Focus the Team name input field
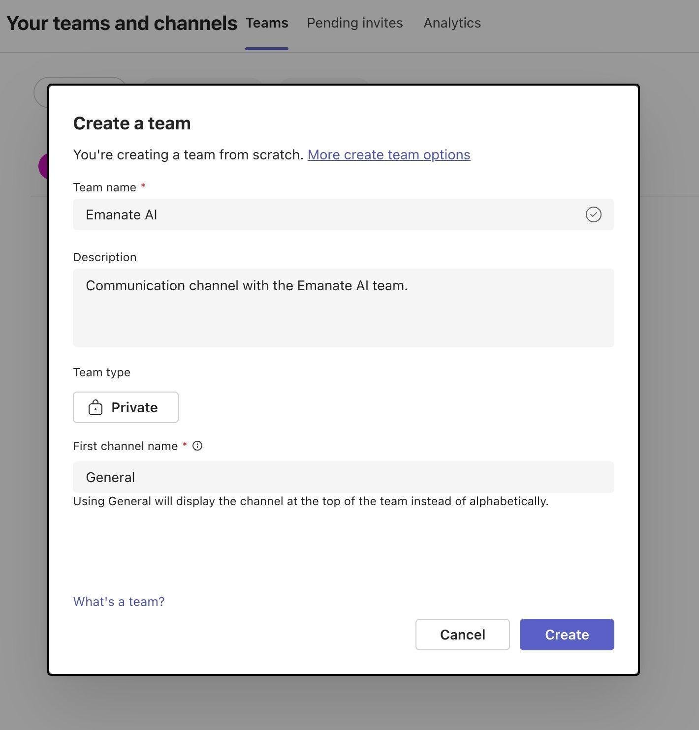 (344, 214)
